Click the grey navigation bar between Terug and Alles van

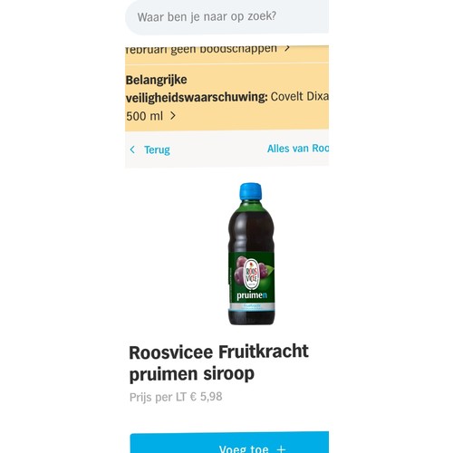tap(218, 149)
